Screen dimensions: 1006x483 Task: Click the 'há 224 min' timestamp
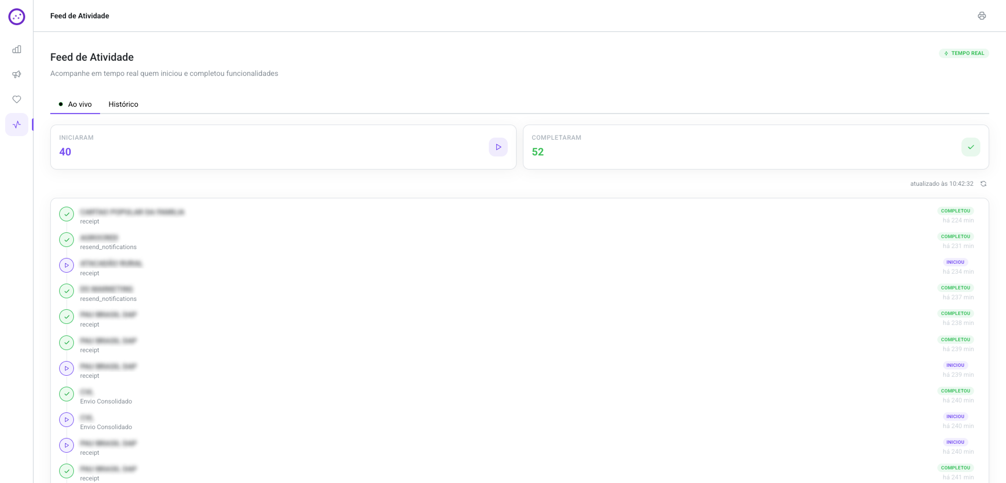click(x=958, y=220)
